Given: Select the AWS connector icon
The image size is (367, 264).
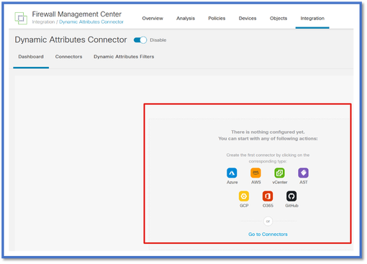Looking at the screenshot, I should tap(255, 173).
